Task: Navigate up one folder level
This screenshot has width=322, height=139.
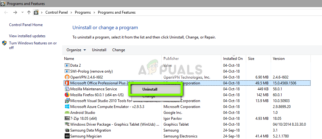Action: pos(29,12)
